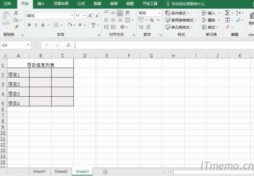Apply accounting number format icon
This screenshot has height=176, width=254.
(141, 20)
